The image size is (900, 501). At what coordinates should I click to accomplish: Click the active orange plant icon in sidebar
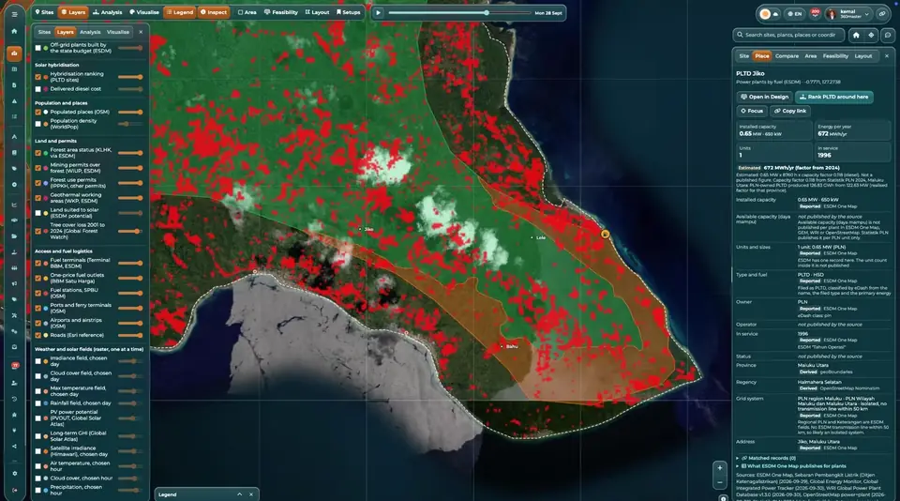(x=14, y=53)
